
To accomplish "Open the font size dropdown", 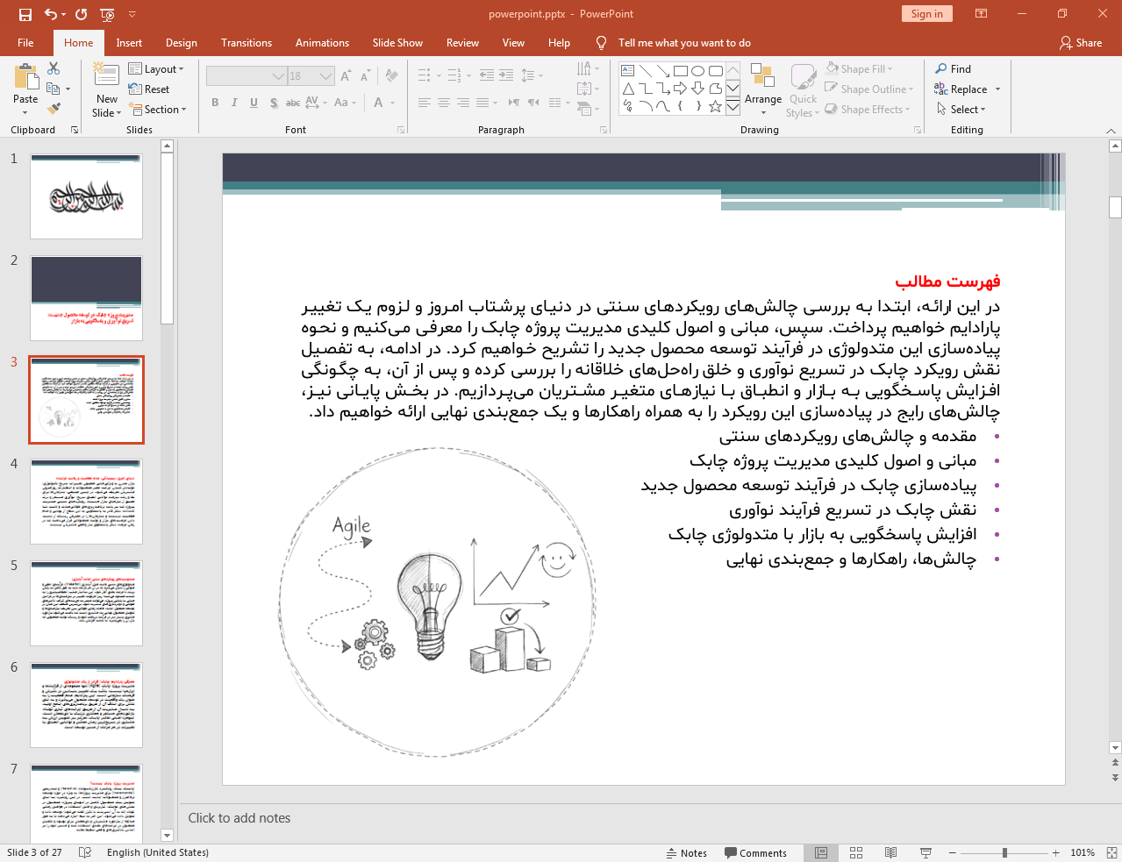I will click(325, 76).
